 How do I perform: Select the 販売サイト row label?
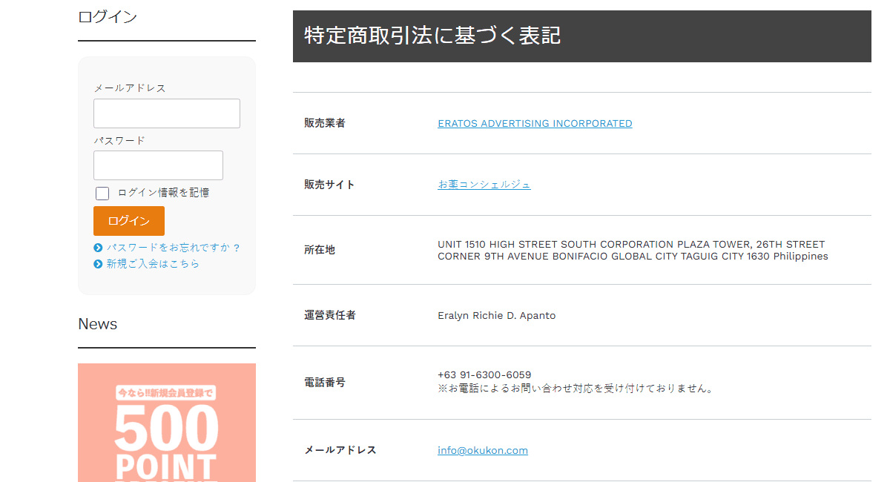click(329, 185)
